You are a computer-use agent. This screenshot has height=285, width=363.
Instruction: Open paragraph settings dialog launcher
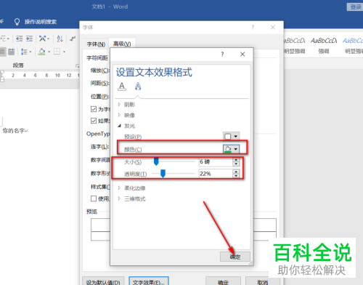click(77, 65)
